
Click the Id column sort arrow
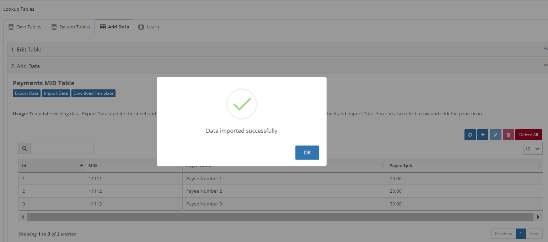click(x=81, y=166)
